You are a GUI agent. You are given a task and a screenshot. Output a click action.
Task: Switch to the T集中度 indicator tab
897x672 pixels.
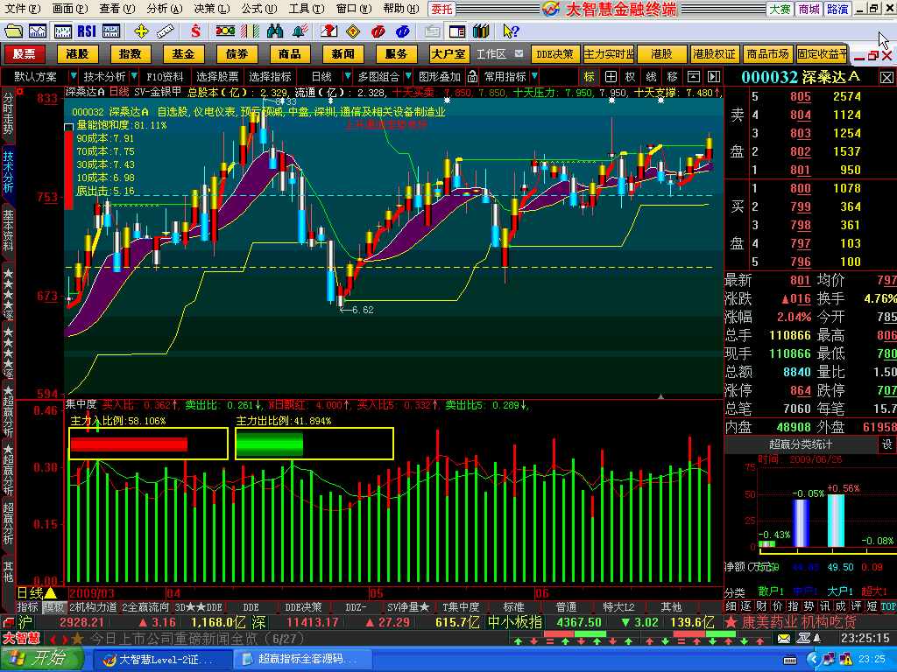tap(461, 607)
